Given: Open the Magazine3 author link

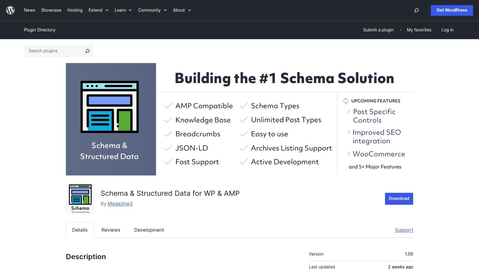Looking at the screenshot, I should pyautogui.click(x=120, y=204).
